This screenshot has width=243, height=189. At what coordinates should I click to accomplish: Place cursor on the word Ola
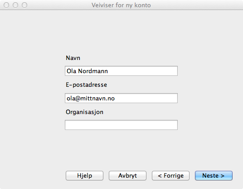[x=71, y=71]
